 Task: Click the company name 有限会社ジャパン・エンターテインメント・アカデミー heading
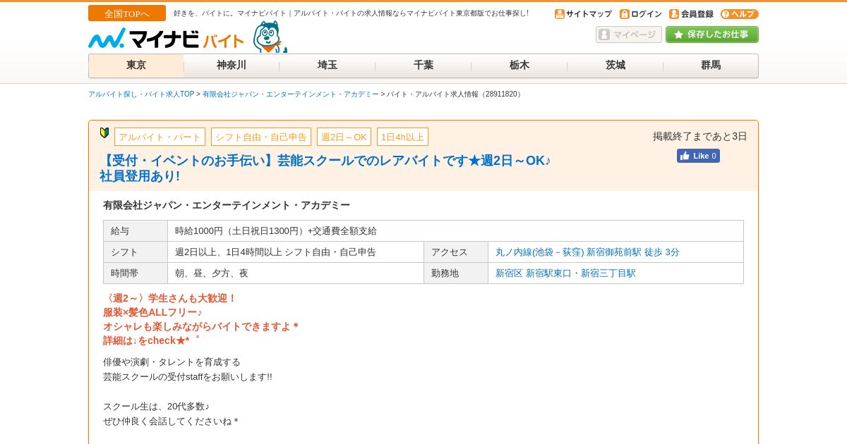coord(227,205)
